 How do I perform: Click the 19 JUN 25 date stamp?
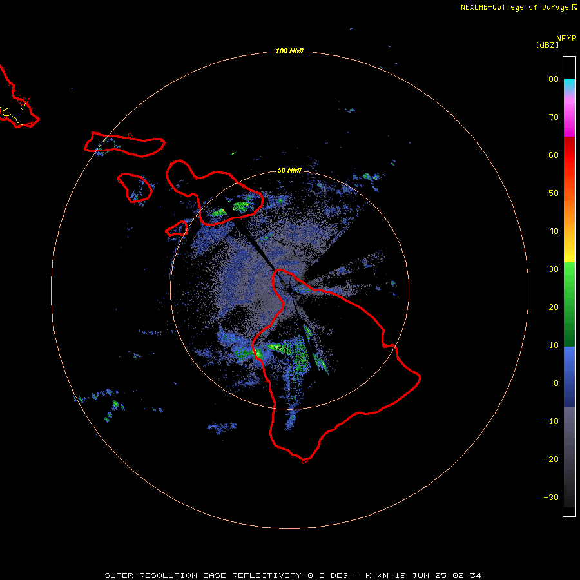click(421, 575)
